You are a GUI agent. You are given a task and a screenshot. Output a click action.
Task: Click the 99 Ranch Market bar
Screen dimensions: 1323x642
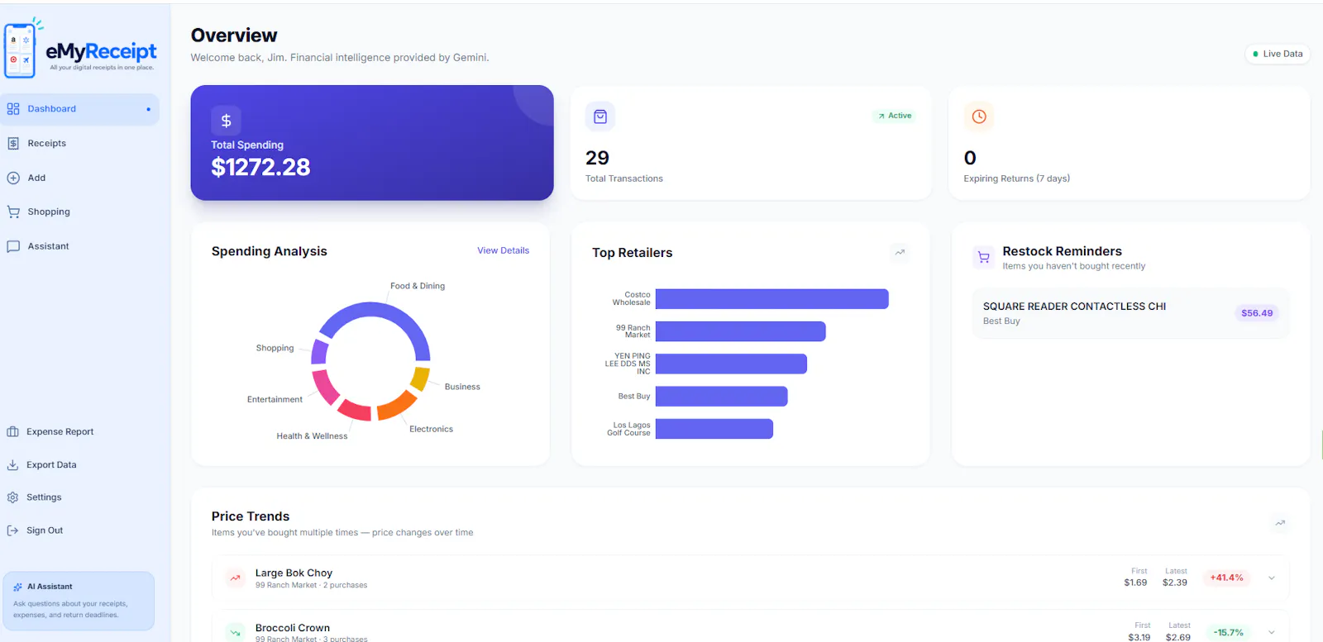[741, 331]
